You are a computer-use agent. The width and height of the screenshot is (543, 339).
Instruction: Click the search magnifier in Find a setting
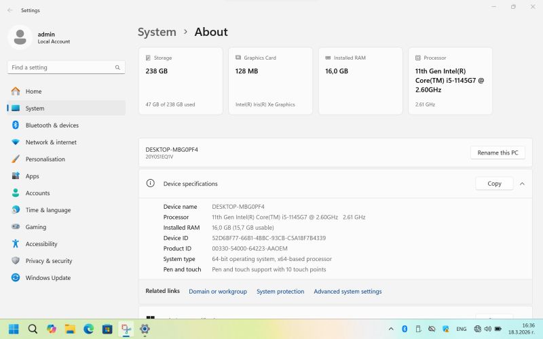(117, 68)
